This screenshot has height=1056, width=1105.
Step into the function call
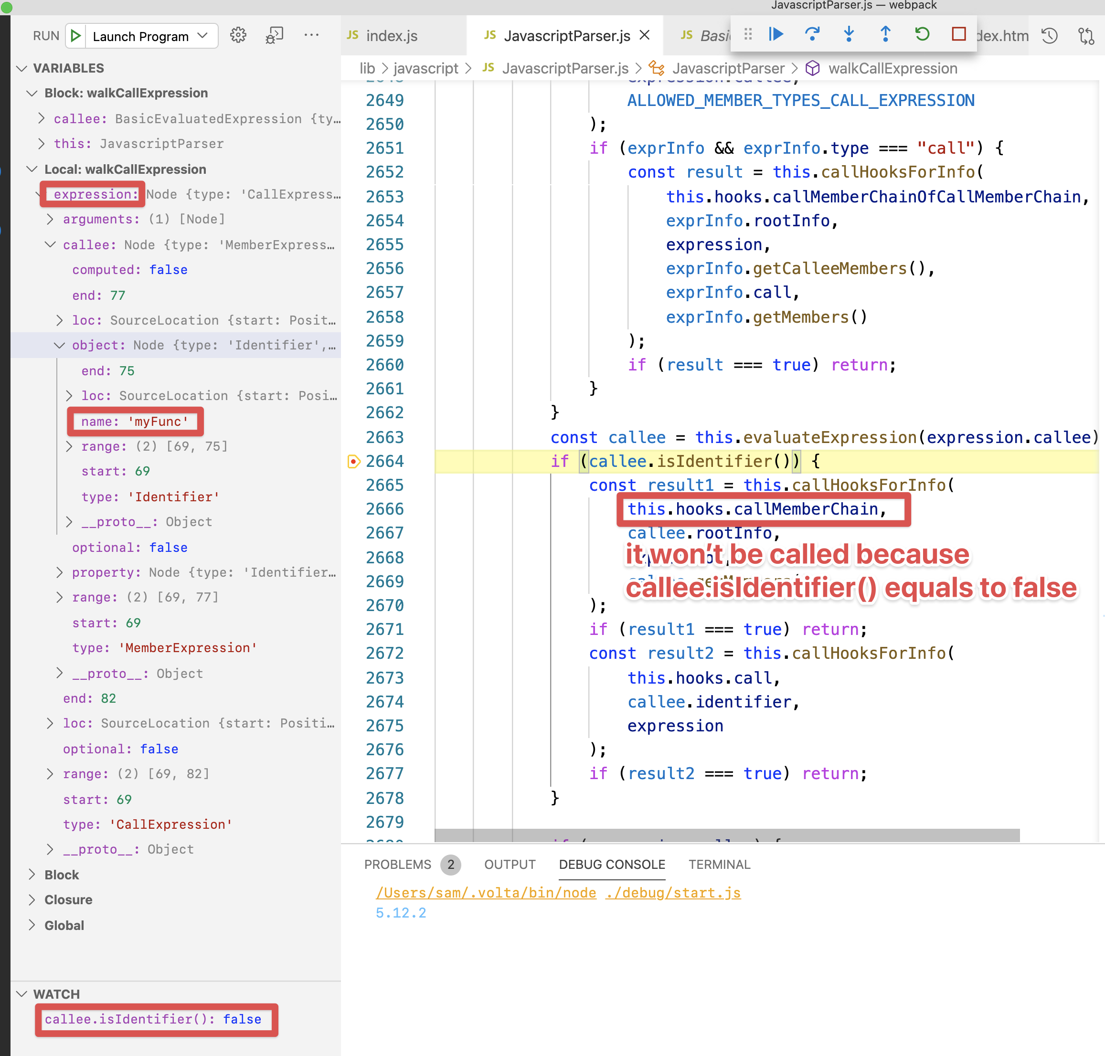[x=849, y=35]
